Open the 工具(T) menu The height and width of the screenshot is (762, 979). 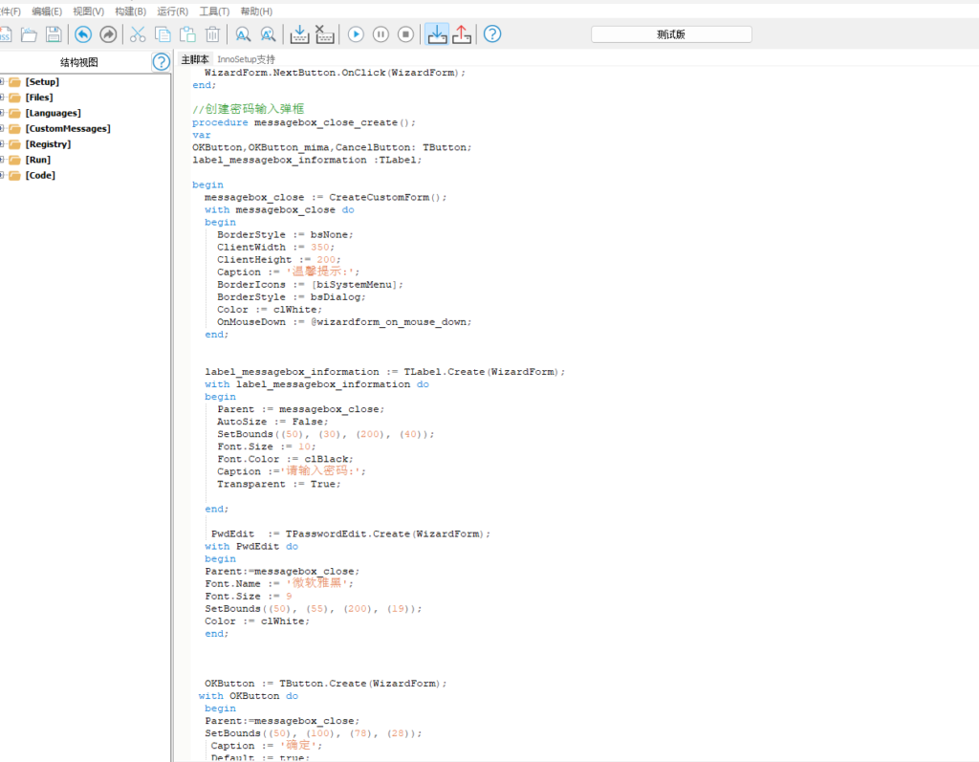coord(214,11)
